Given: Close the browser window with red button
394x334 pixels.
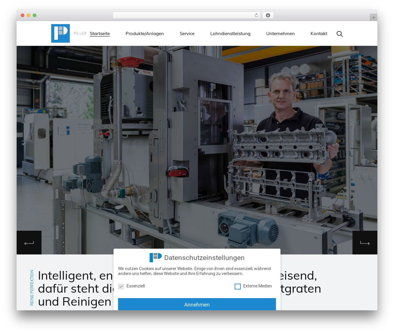Looking at the screenshot, I should click(22, 15).
